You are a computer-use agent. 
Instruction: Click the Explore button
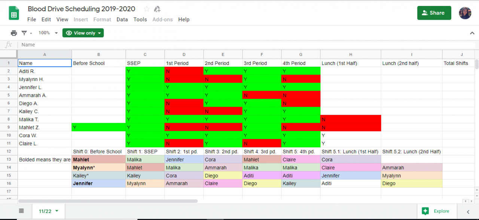click(x=436, y=211)
